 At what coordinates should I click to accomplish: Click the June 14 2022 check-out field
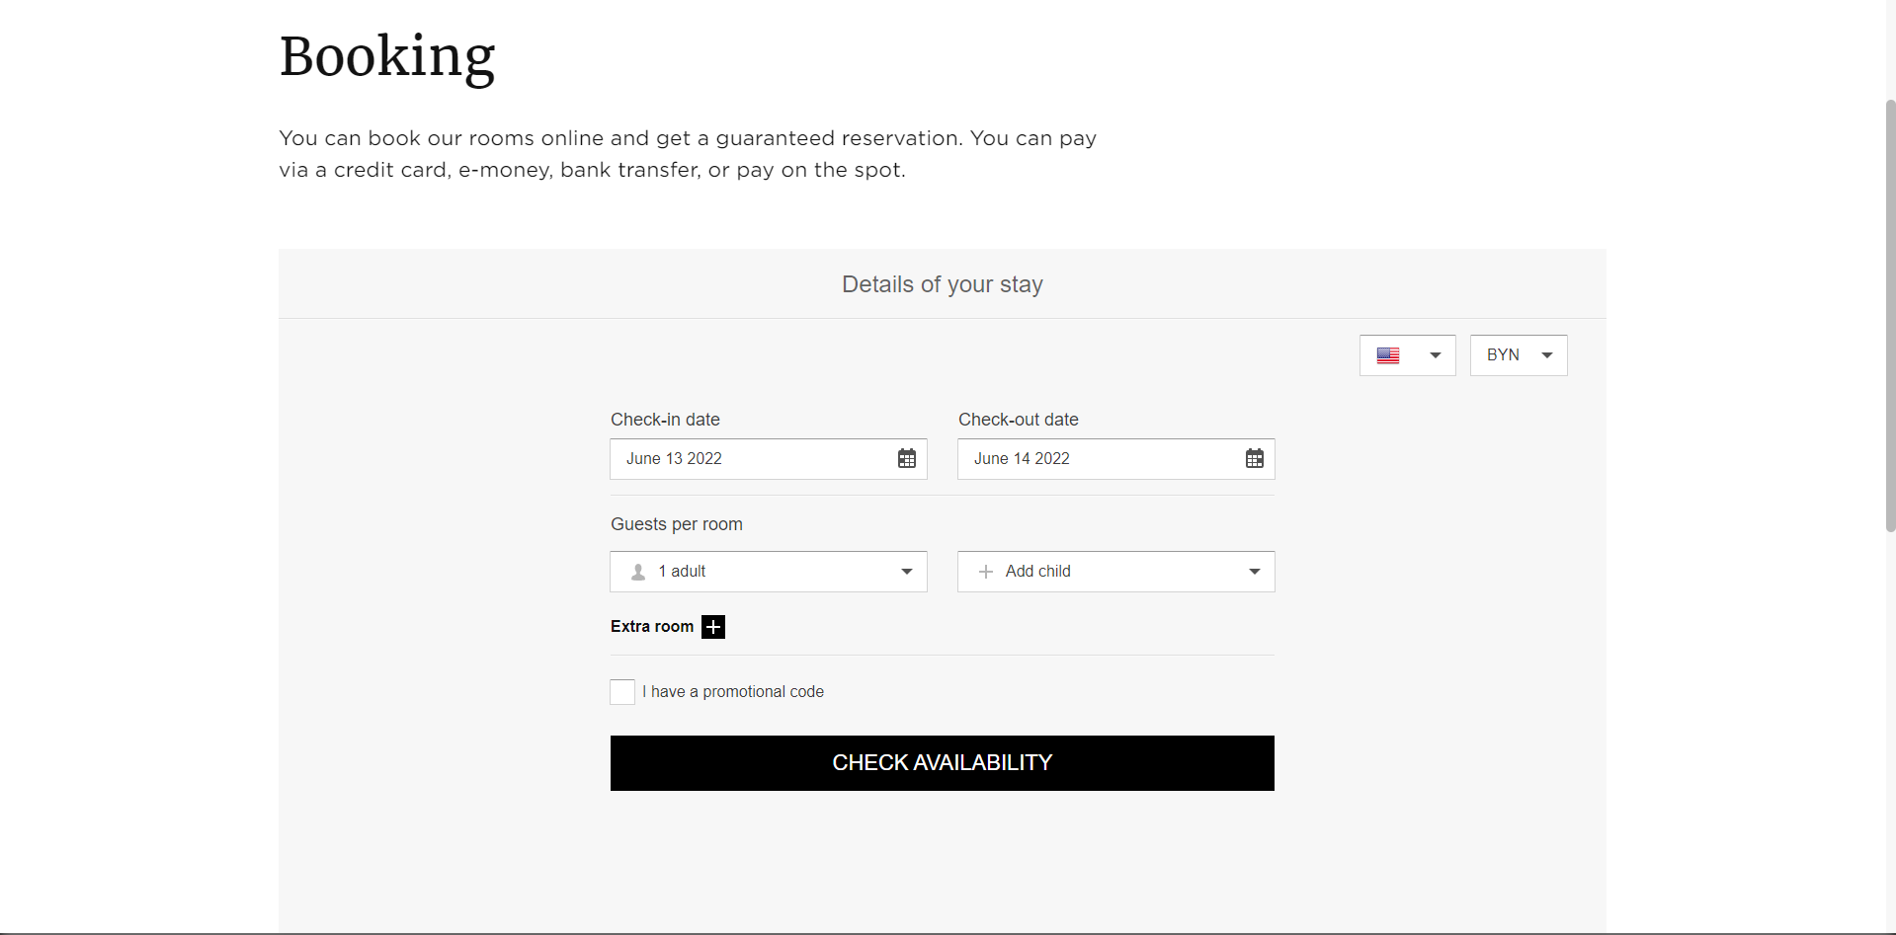pyautogui.click(x=1116, y=459)
